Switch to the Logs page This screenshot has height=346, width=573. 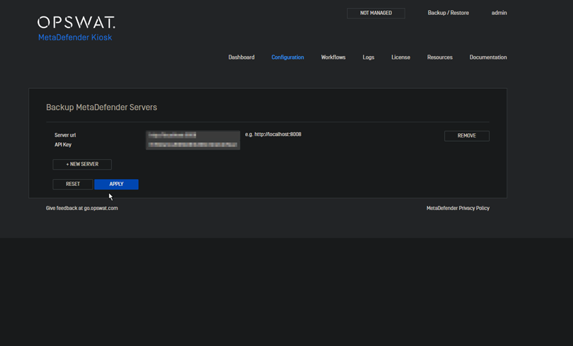(x=368, y=57)
